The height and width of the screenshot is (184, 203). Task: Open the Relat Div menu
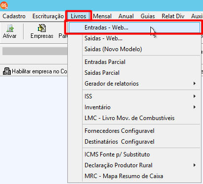tap(173, 16)
